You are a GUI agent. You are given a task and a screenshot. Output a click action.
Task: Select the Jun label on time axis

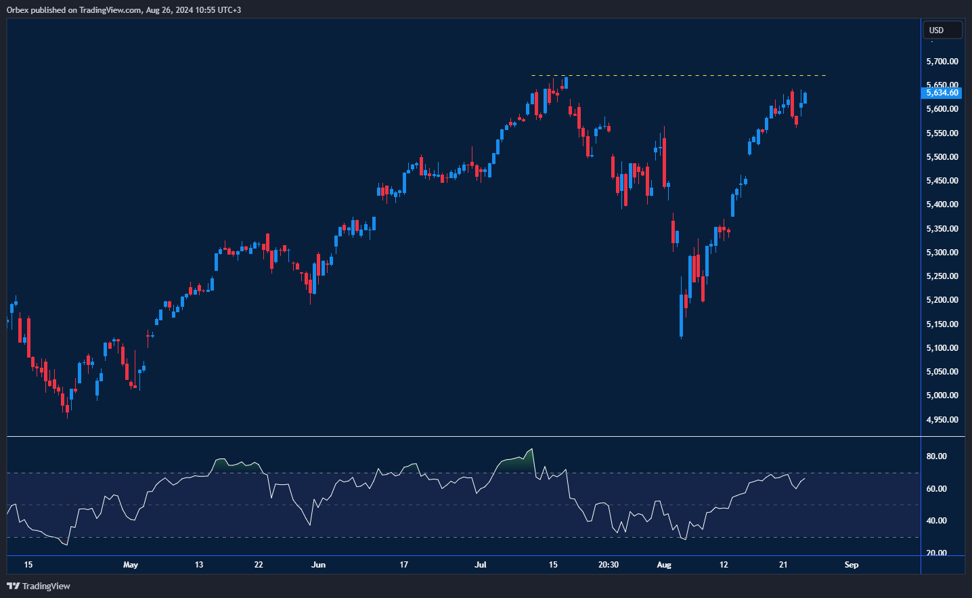tap(318, 565)
